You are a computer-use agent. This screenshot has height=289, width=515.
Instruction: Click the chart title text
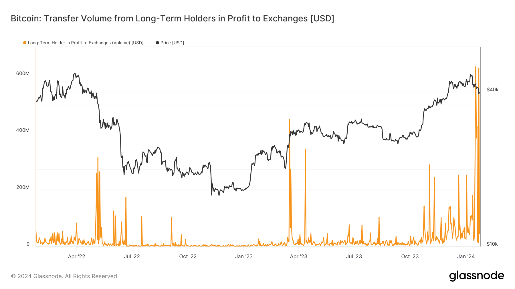tap(172, 19)
